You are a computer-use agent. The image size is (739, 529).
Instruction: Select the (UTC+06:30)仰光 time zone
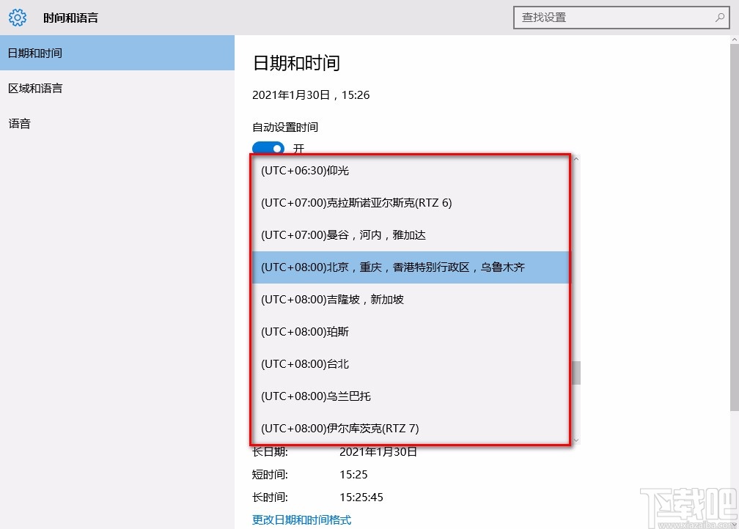(305, 170)
